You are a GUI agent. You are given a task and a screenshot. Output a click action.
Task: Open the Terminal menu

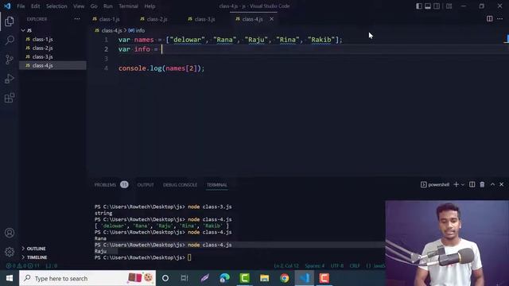tap(128, 6)
